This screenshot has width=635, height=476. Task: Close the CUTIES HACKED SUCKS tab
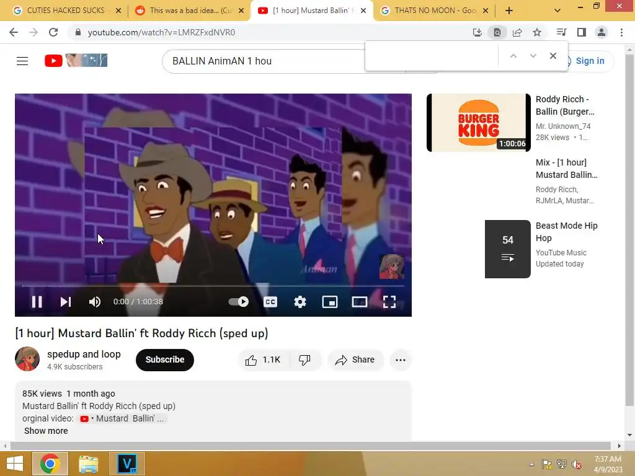coord(118,11)
